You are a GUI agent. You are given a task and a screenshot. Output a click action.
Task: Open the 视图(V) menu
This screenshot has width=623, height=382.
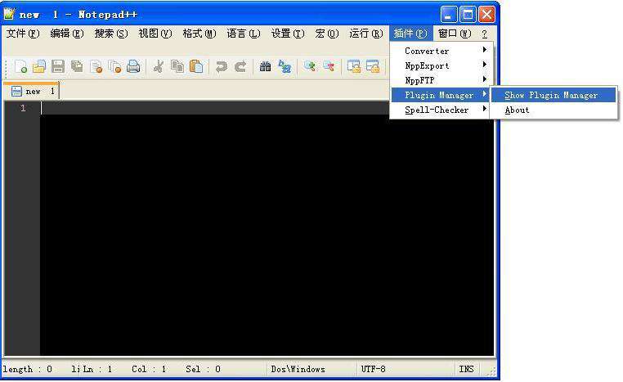coord(155,34)
